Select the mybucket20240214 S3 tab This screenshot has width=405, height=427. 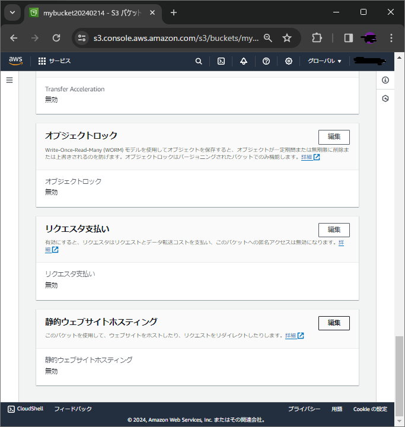coord(92,13)
